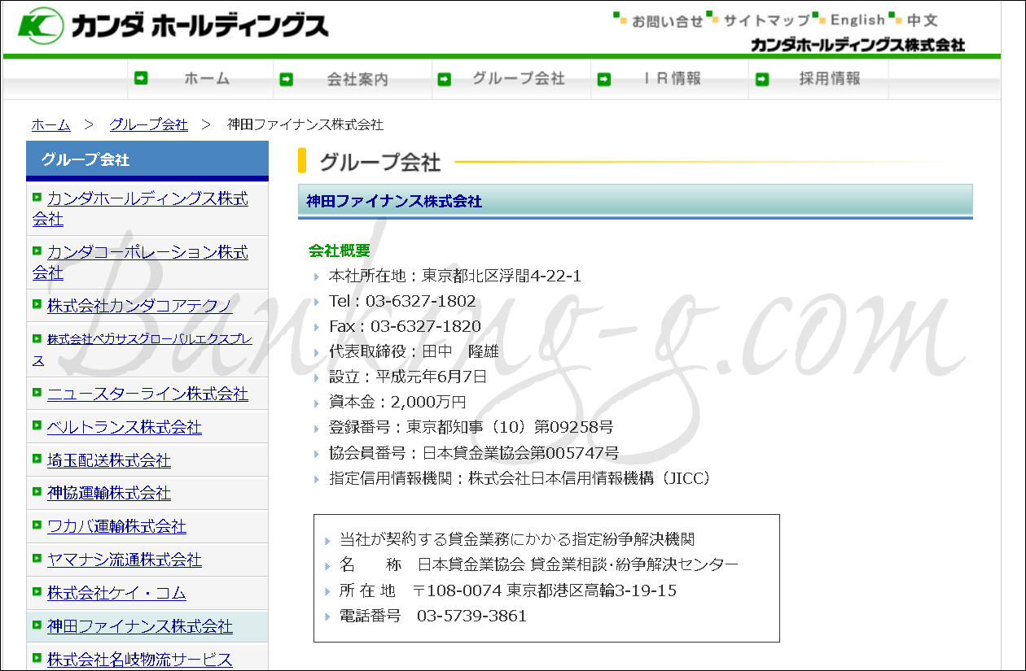Screen dimensions: 1026x671
Task: Click 神田ファイナンス株式会社 breadcrumb text
Action: click(x=305, y=124)
